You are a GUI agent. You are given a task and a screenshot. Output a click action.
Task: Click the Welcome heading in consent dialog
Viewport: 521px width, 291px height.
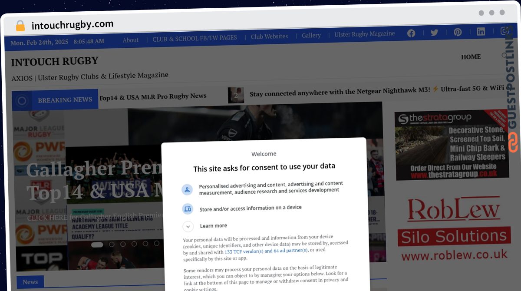click(x=264, y=154)
